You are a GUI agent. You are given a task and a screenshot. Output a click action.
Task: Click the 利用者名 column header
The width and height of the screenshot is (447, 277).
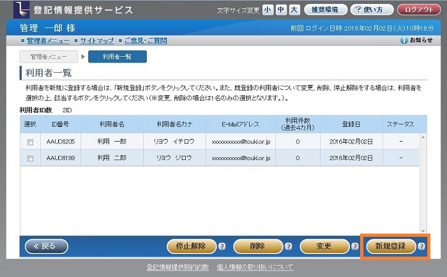[112, 124]
